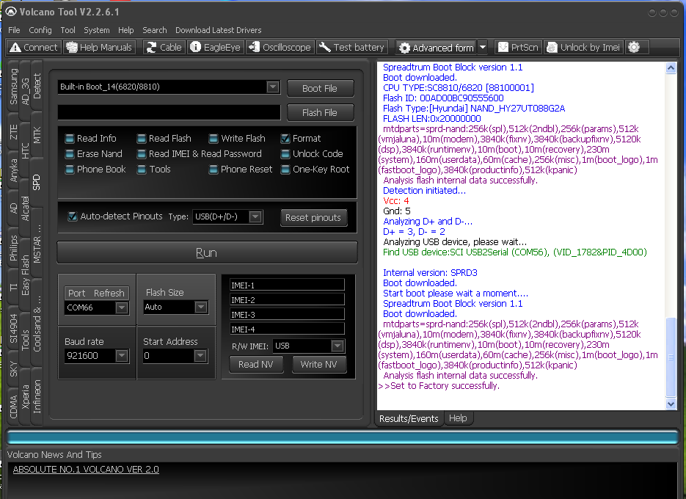
Task: Click the log panel scrollbar thumb
Action: click(671, 357)
